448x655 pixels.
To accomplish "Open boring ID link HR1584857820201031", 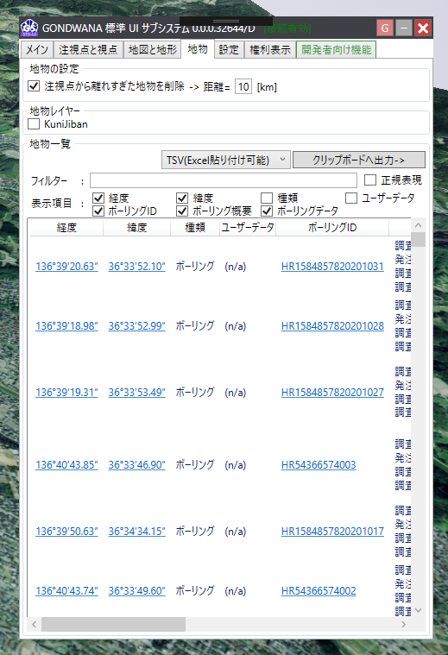I will pyautogui.click(x=332, y=267).
